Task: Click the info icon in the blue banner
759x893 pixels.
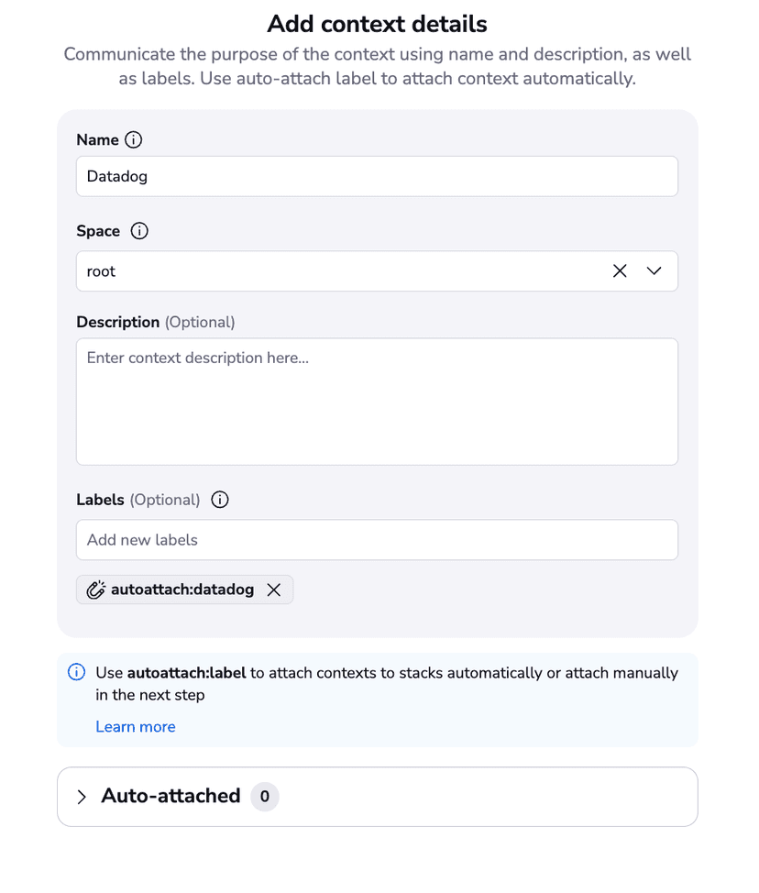Action: (x=76, y=672)
